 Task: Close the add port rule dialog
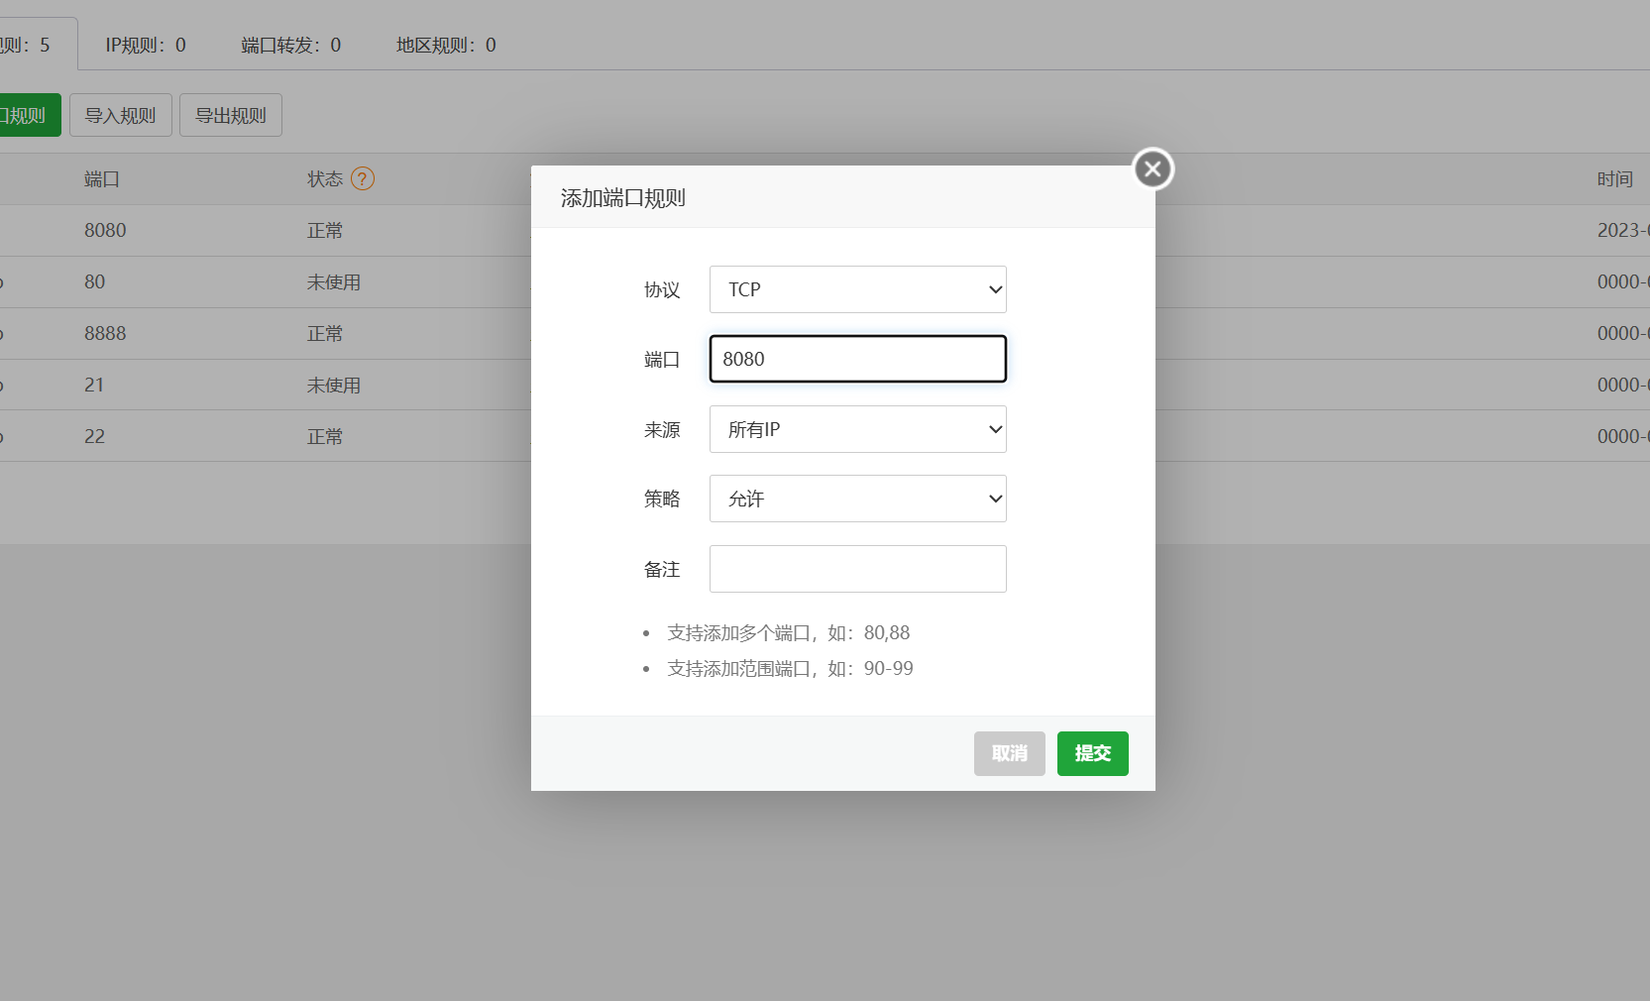[1153, 169]
